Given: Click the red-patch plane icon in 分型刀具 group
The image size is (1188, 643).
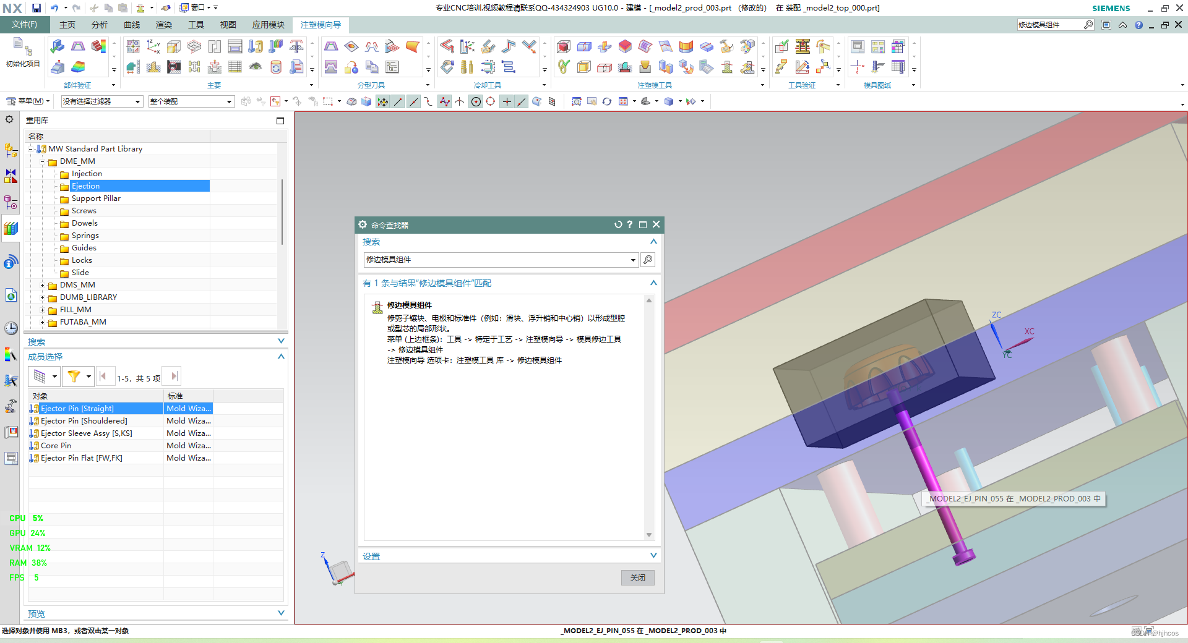Looking at the screenshot, I should pyautogui.click(x=351, y=46).
